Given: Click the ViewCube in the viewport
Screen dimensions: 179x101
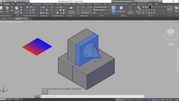Looking at the screenshot, I should point(171,33).
